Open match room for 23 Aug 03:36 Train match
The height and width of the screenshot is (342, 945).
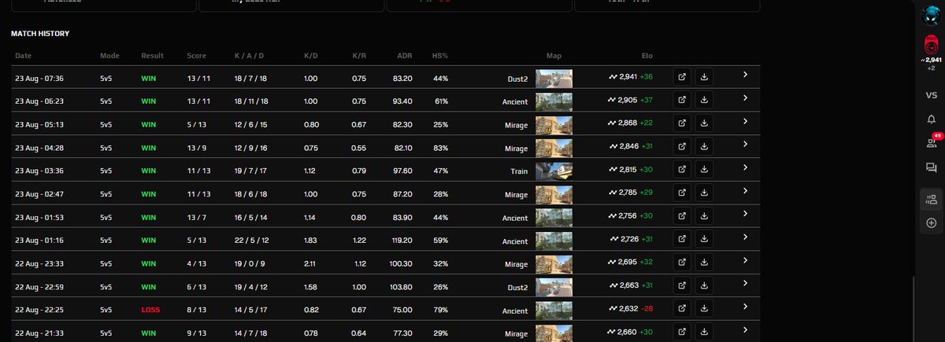click(682, 169)
